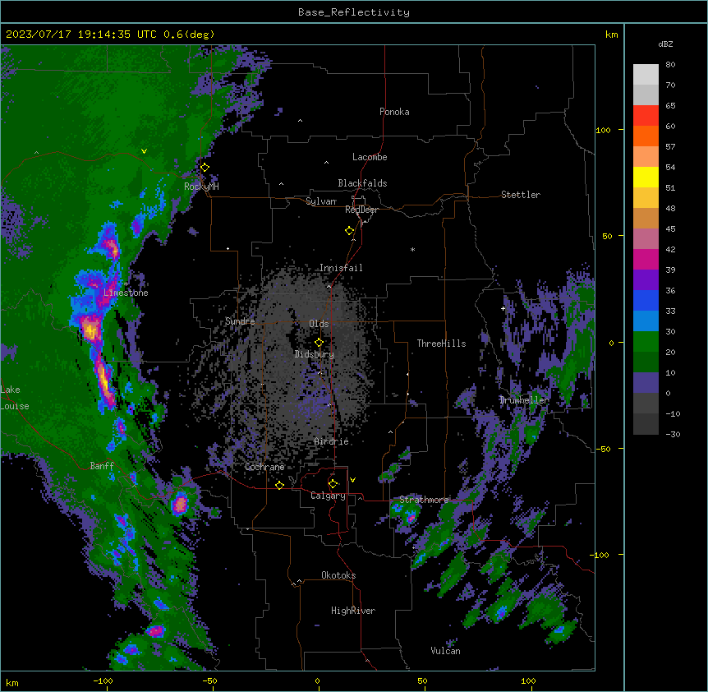Select the yellow V marker northeast of Calgary
The image size is (708, 692).
[x=352, y=480]
